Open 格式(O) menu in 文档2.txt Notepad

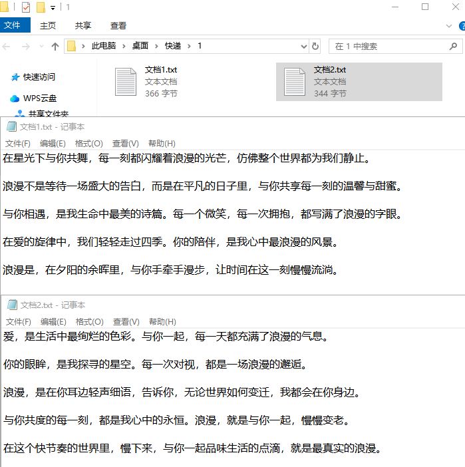point(89,322)
